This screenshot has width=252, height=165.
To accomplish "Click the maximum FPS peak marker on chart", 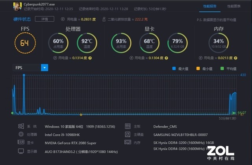I will (x=24, y=75).
